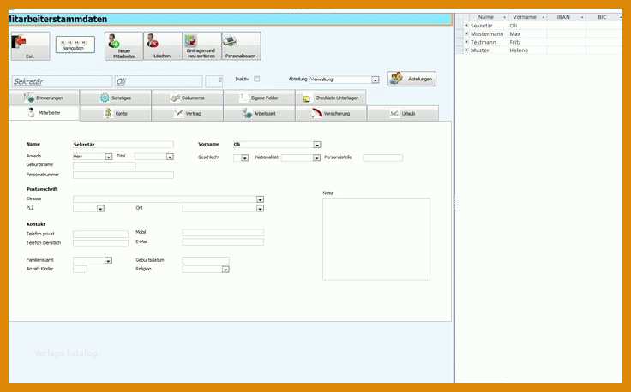Switch to the Konto tab
The width and height of the screenshot is (631, 392).
[116, 114]
